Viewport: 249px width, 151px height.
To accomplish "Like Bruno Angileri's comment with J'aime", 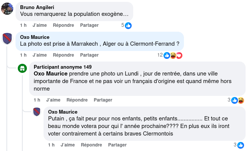I will coord(39,25).
